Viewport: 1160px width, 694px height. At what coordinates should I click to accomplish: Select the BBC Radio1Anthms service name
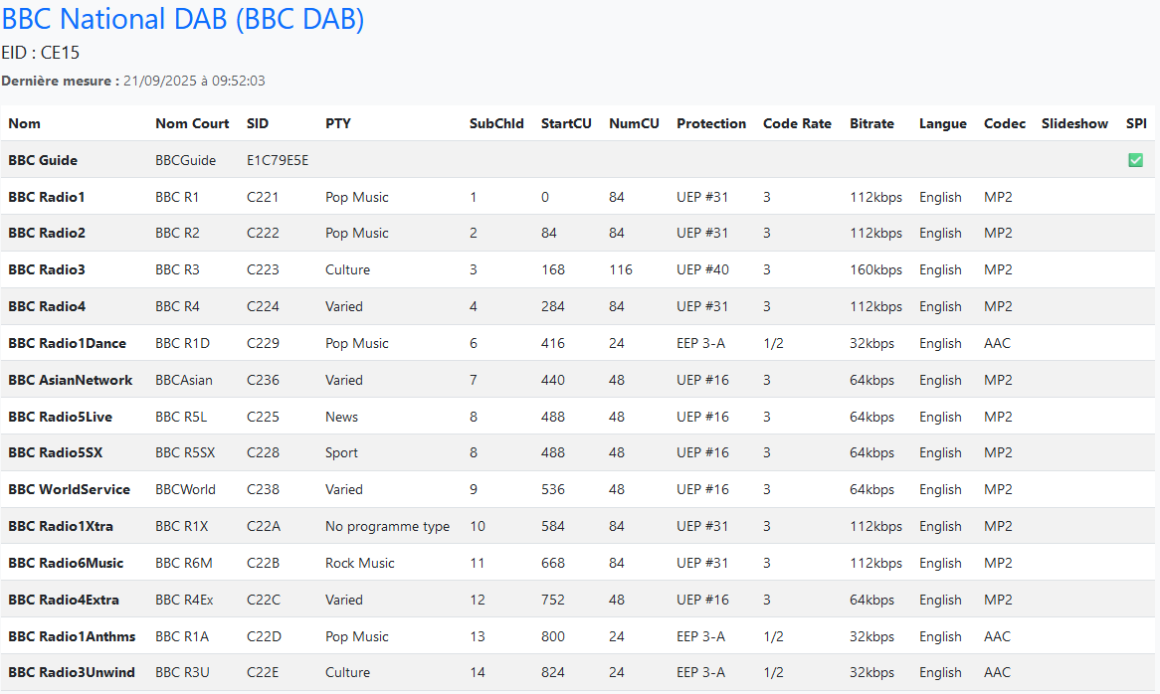tap(72, 637)
